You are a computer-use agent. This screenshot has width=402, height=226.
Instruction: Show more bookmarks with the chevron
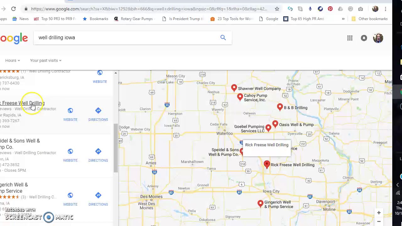tap(343, 19)
